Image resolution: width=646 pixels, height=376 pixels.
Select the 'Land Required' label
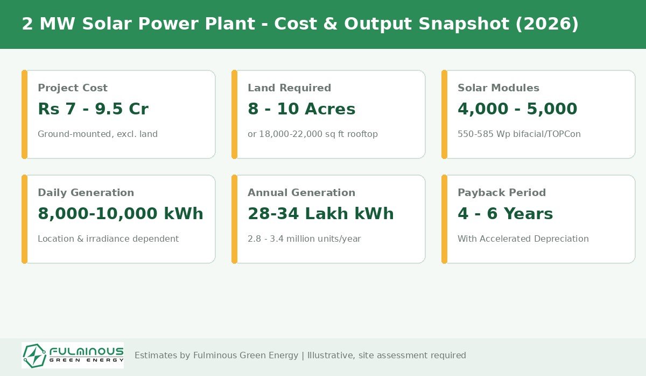[x=289, y=88]
